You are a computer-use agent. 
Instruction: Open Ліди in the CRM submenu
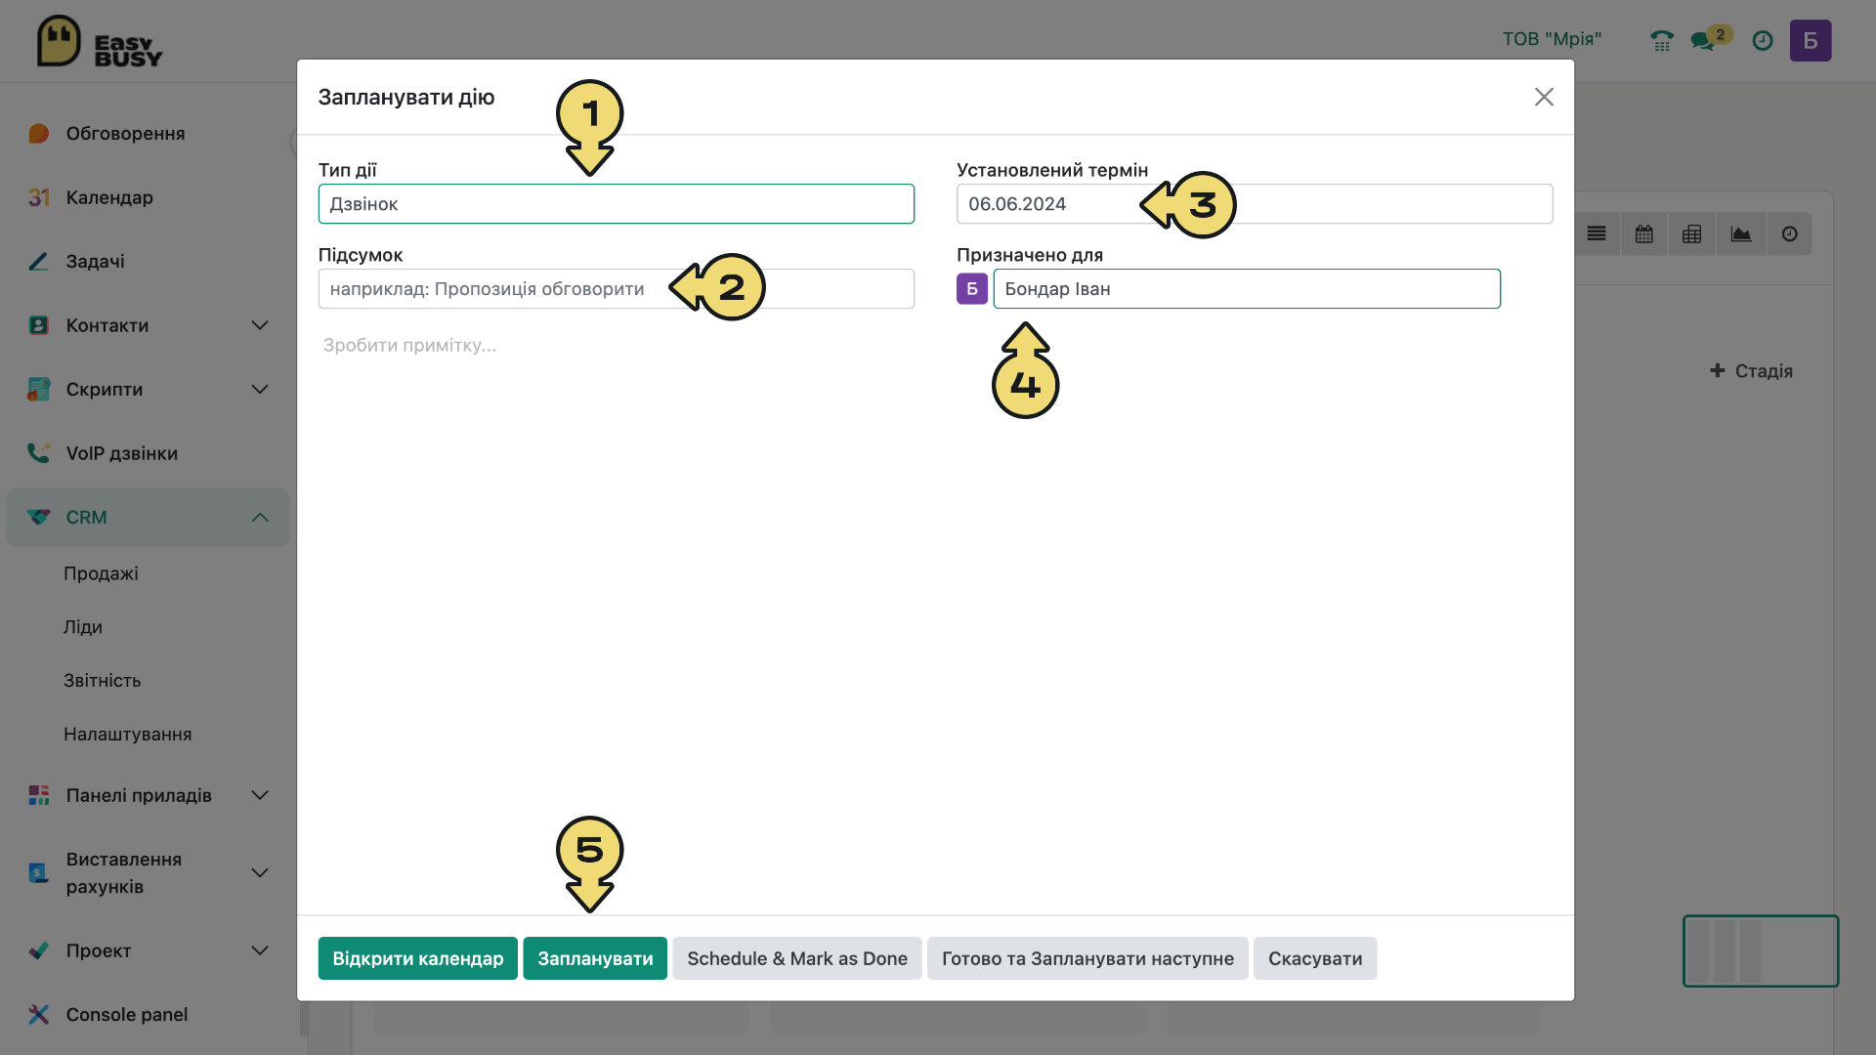[83, 627]
